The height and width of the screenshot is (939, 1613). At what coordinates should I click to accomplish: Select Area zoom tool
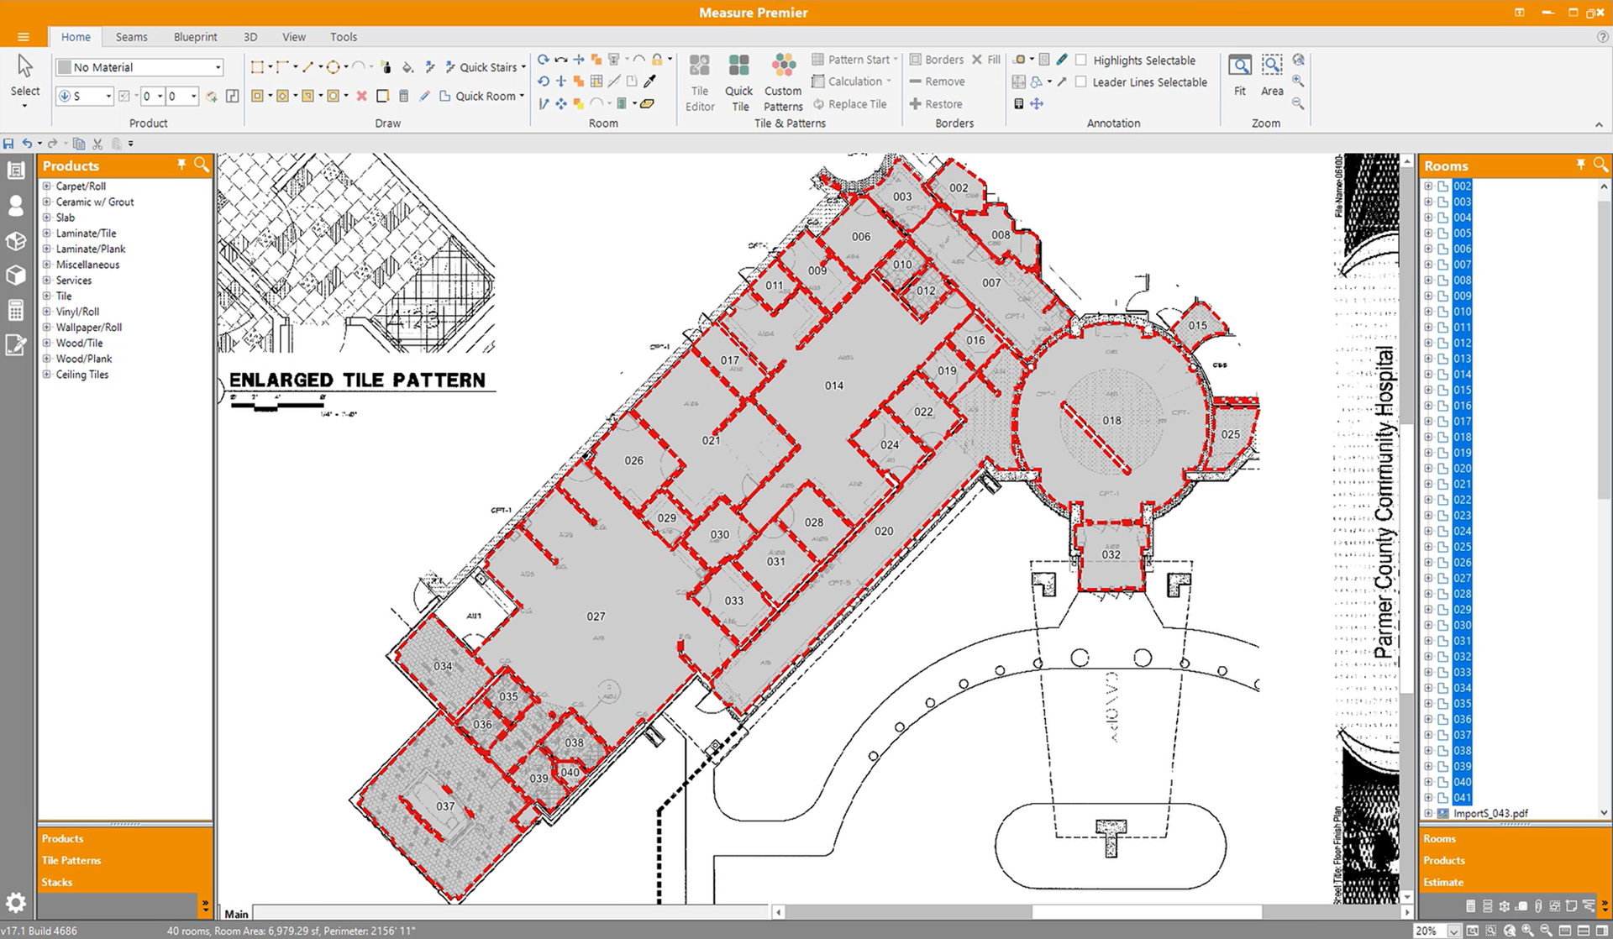1271,74
